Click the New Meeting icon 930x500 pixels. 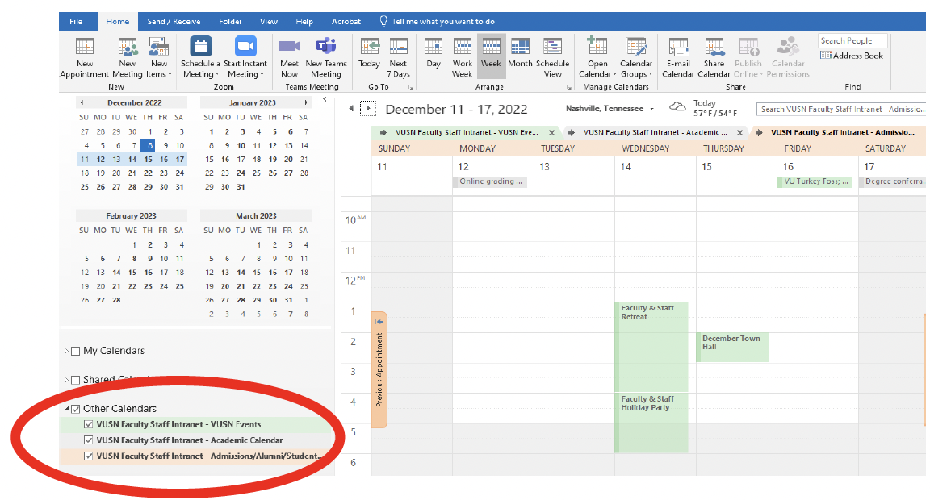128,48
